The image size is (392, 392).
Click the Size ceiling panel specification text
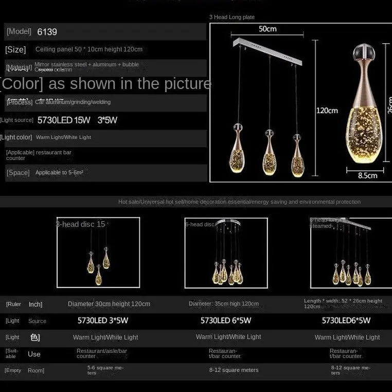pos(89,49)
